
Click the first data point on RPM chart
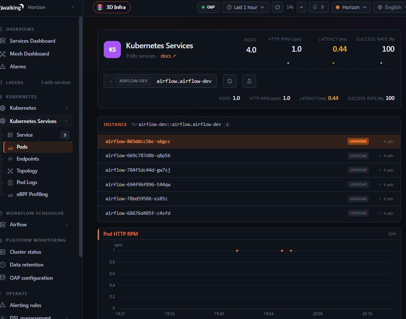237,251
